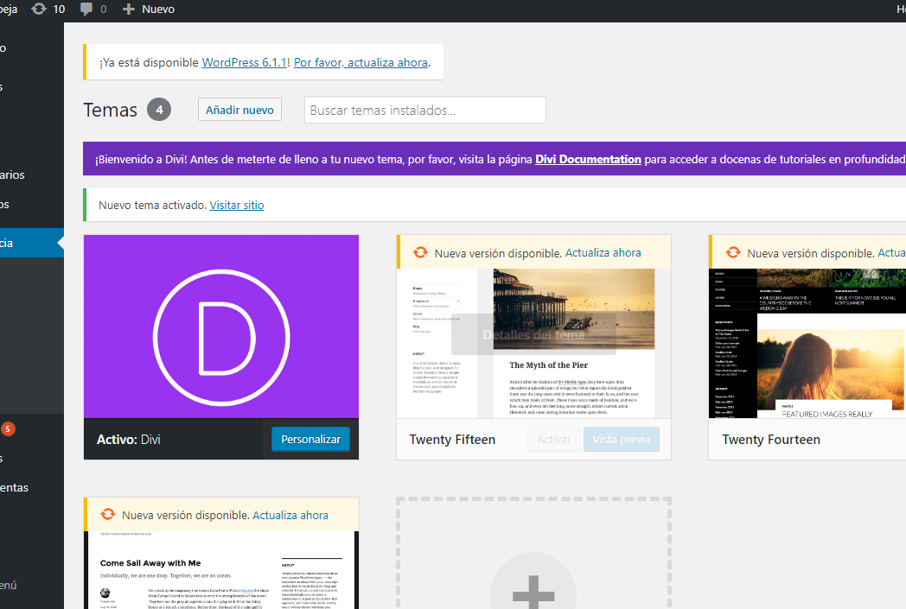The width and height of the screenshot is (906, 609).
Task: Click the "Nuevo tema activado." notice text
Action: (152, 205)
